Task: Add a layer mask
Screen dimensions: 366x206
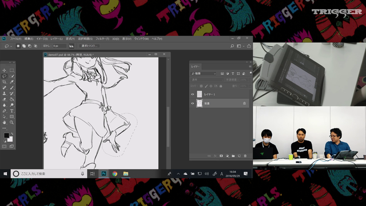Action: click(221, 156)
